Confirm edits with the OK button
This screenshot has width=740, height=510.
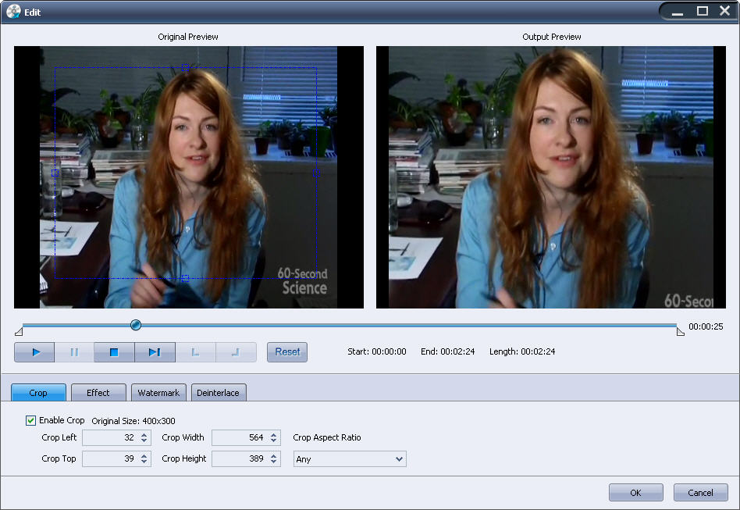(635, 493)
